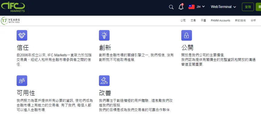Click the 17 Years With You badge

(10, 21)
